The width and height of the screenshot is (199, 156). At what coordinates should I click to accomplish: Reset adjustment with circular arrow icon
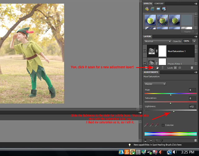[x=162, y=140]
